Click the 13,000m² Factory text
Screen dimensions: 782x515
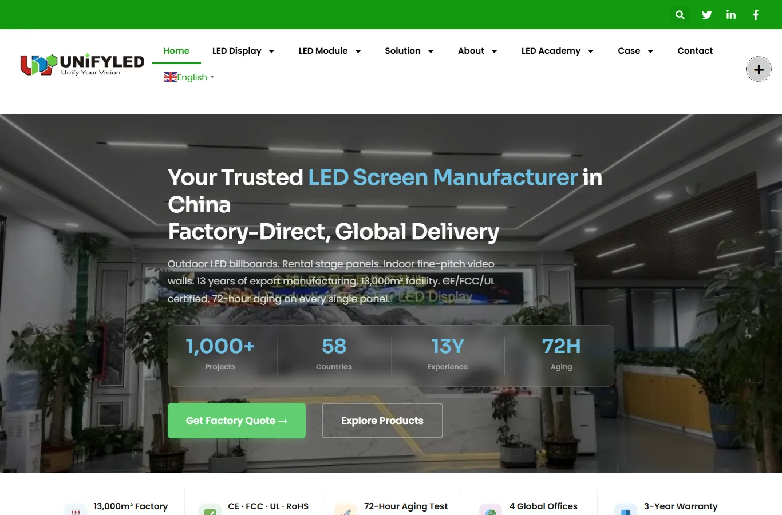point(131,506)
